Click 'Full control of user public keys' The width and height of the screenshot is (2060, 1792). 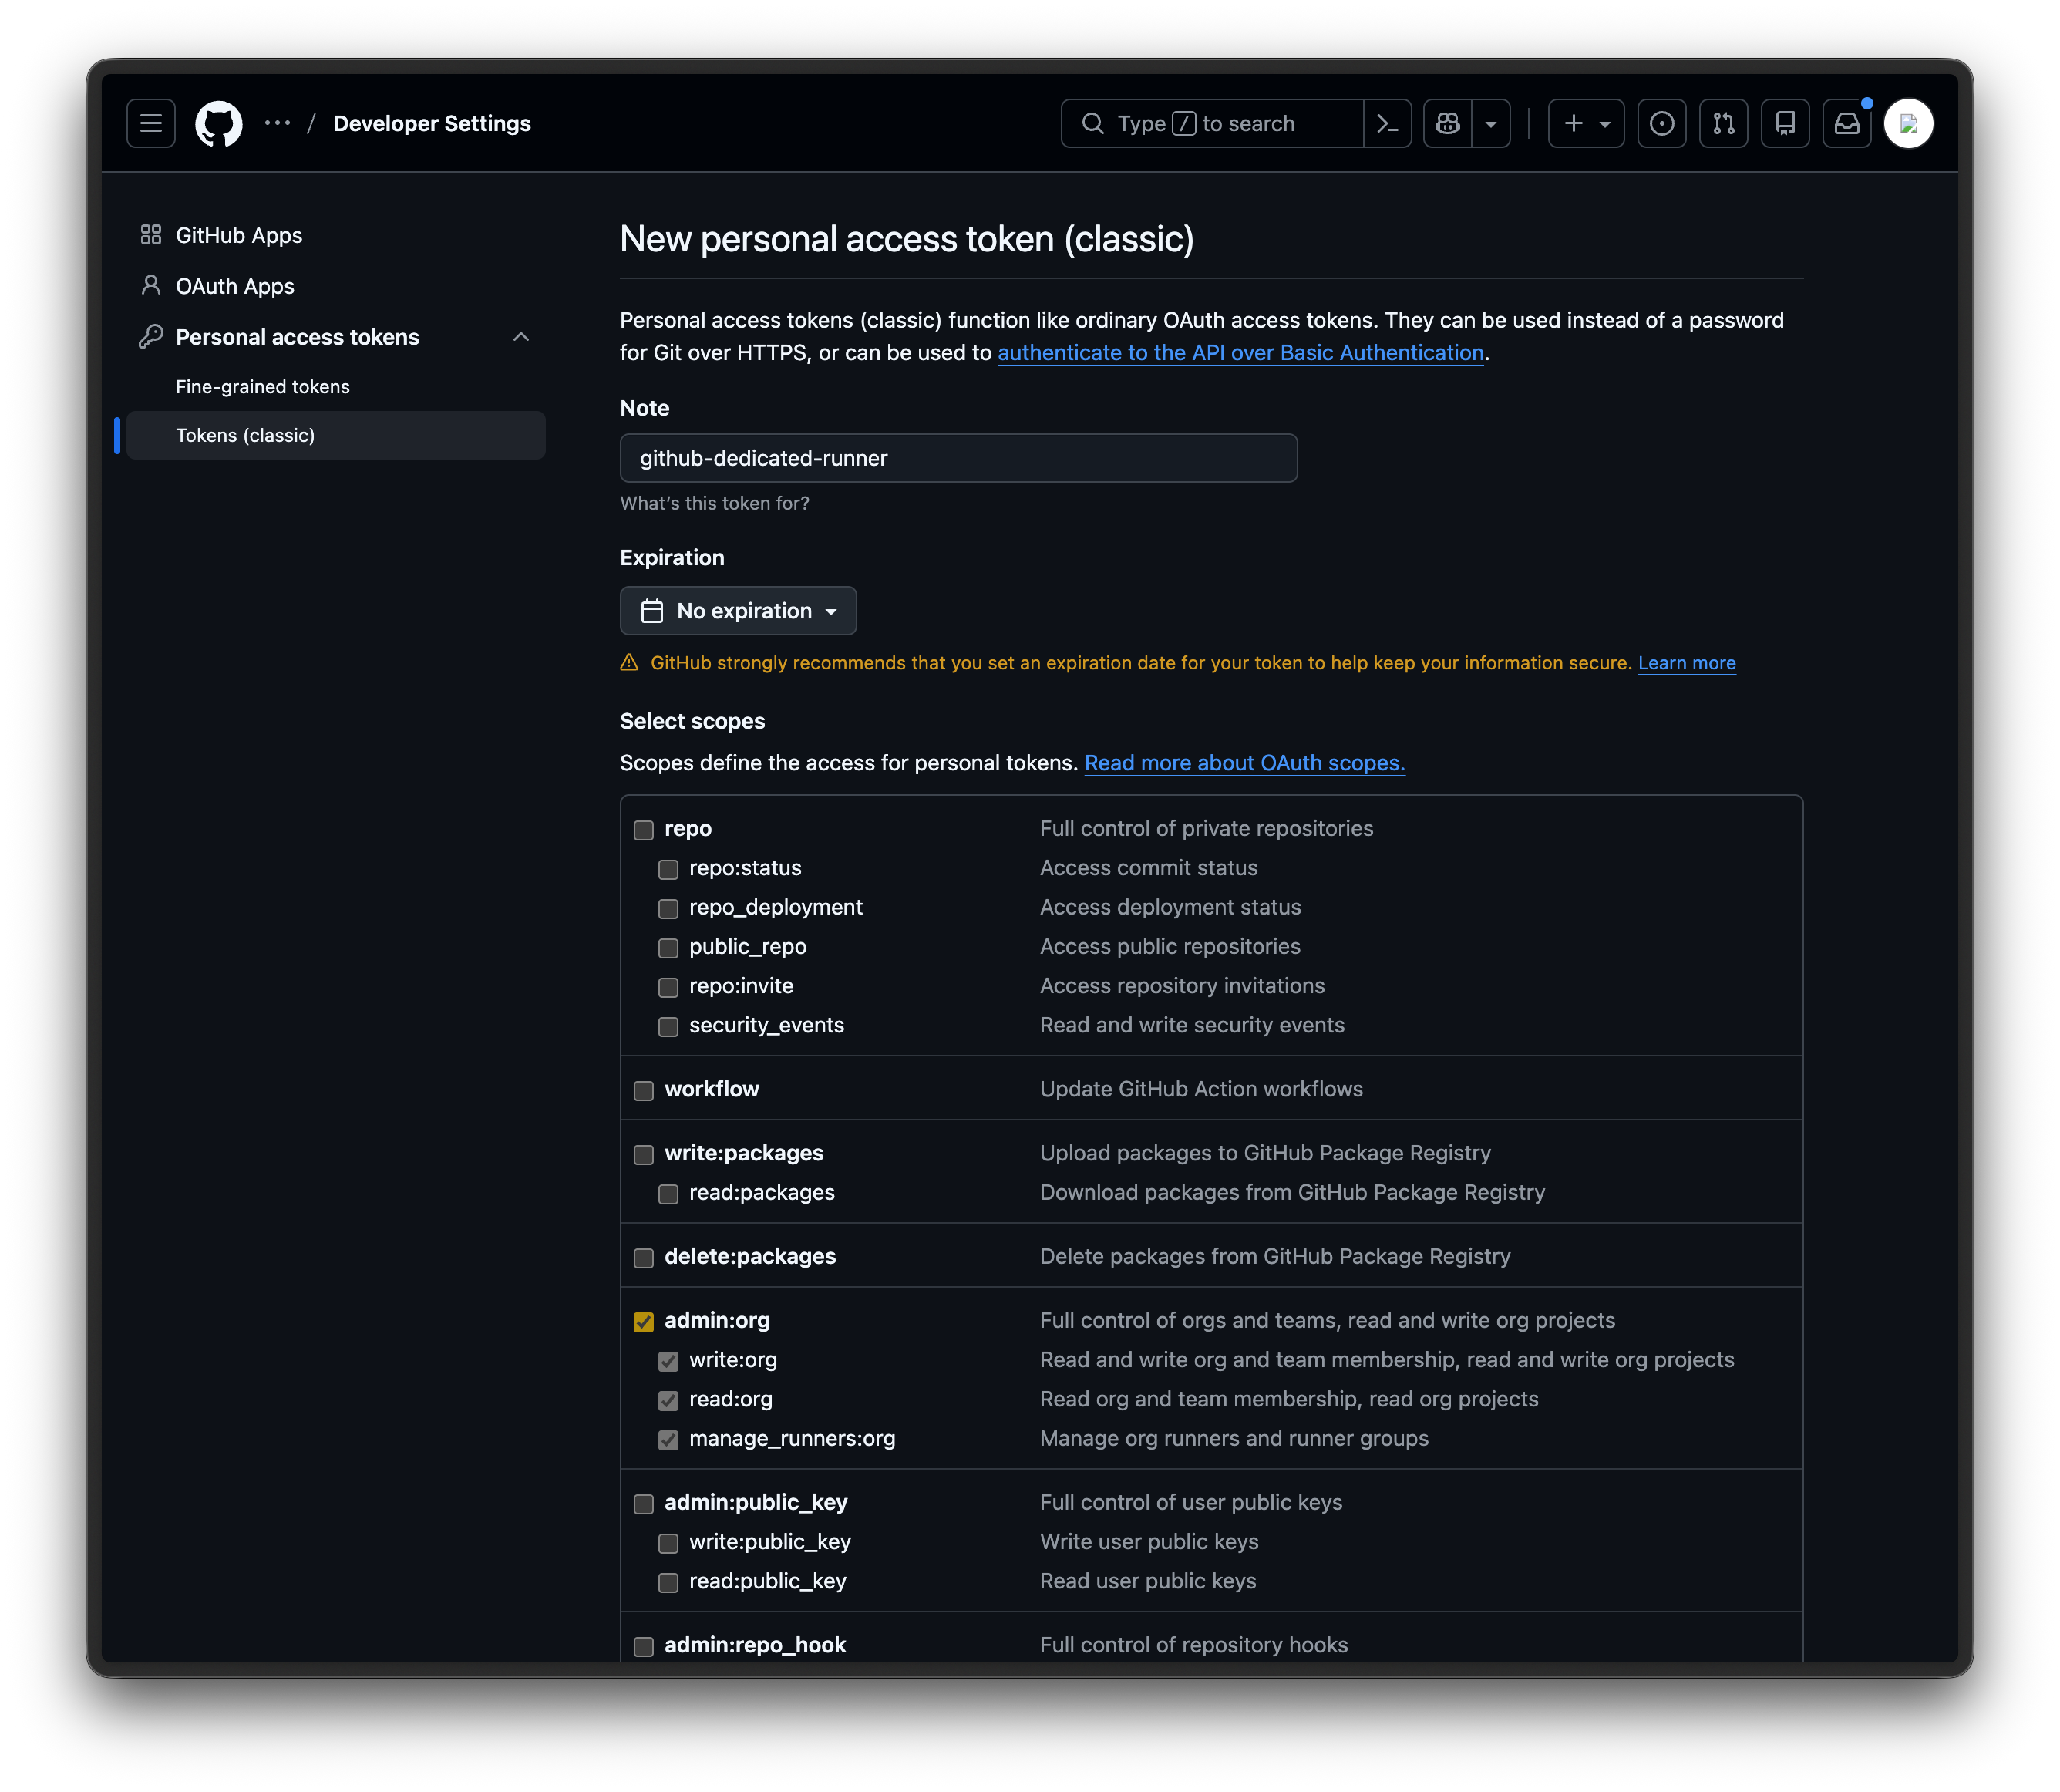(1191, 1502)
